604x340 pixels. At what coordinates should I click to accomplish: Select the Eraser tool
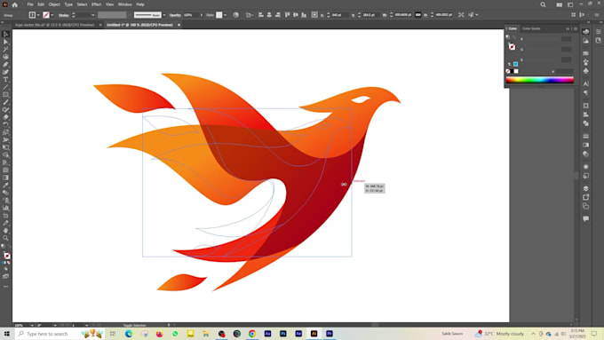[x=5, y=117]
